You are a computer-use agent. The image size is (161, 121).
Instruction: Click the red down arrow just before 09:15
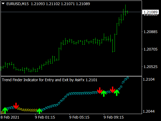point(100,90)
